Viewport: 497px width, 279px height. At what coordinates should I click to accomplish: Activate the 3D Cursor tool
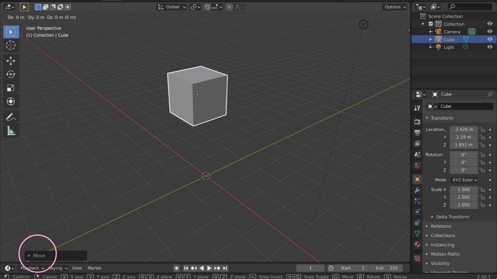pos(11,45)
